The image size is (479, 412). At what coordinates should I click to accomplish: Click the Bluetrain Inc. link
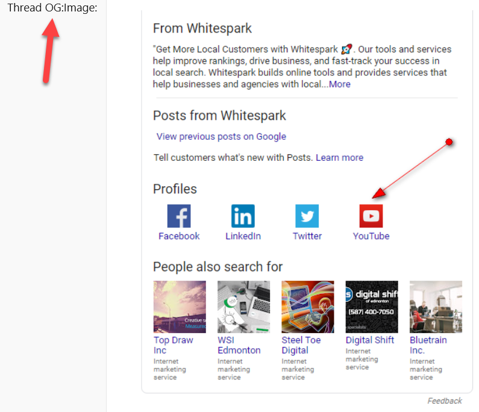tap(428, 345)
